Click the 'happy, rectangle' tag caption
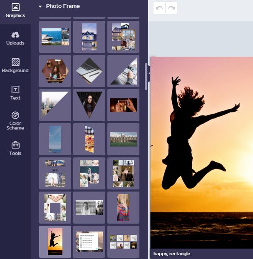Image resolution: width=253 pixels, height=259 pixels. (172, 254)
